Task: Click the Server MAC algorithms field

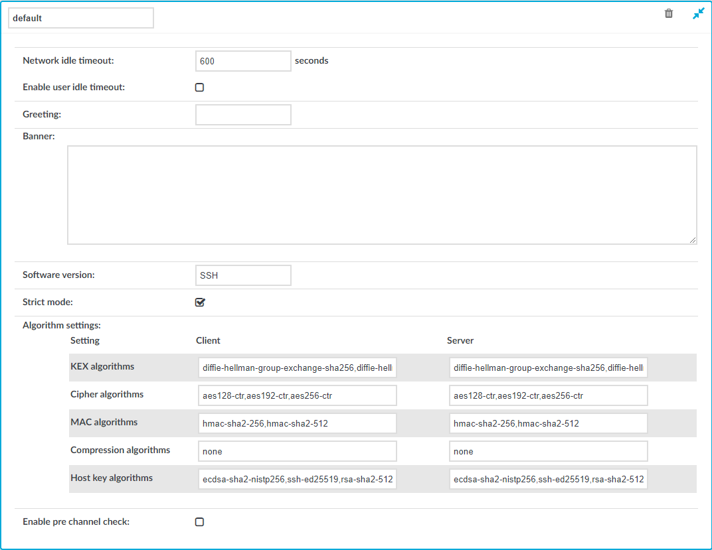Action: pos(549,423)
